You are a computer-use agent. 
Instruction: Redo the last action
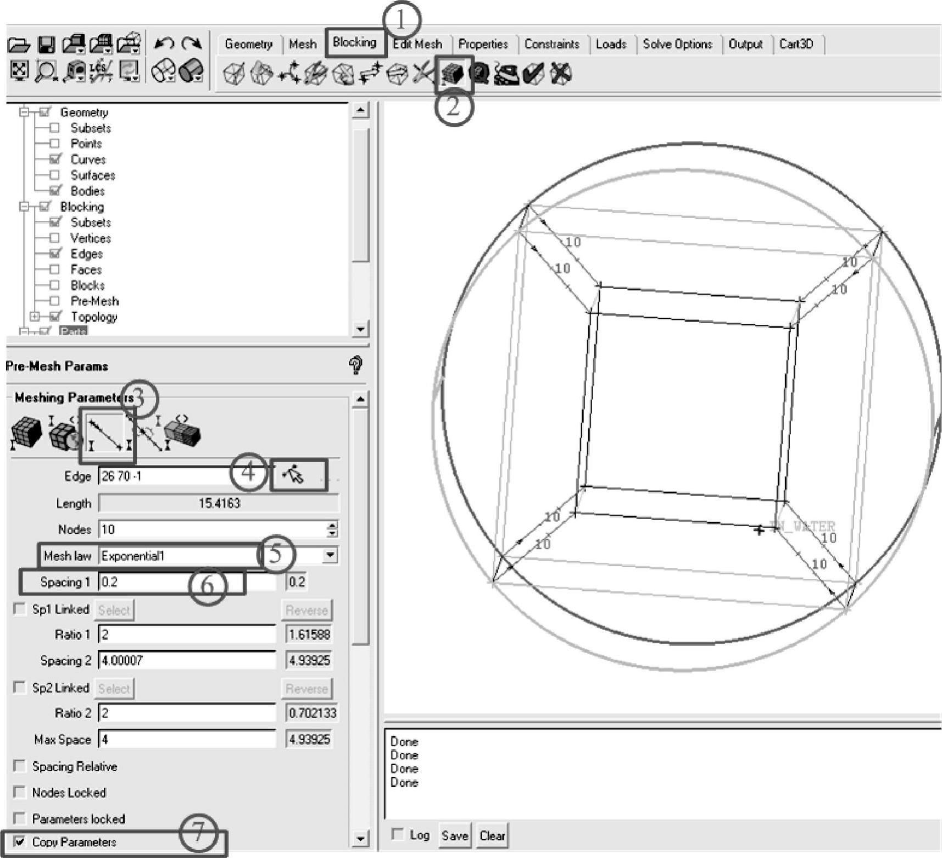(192, 44)
